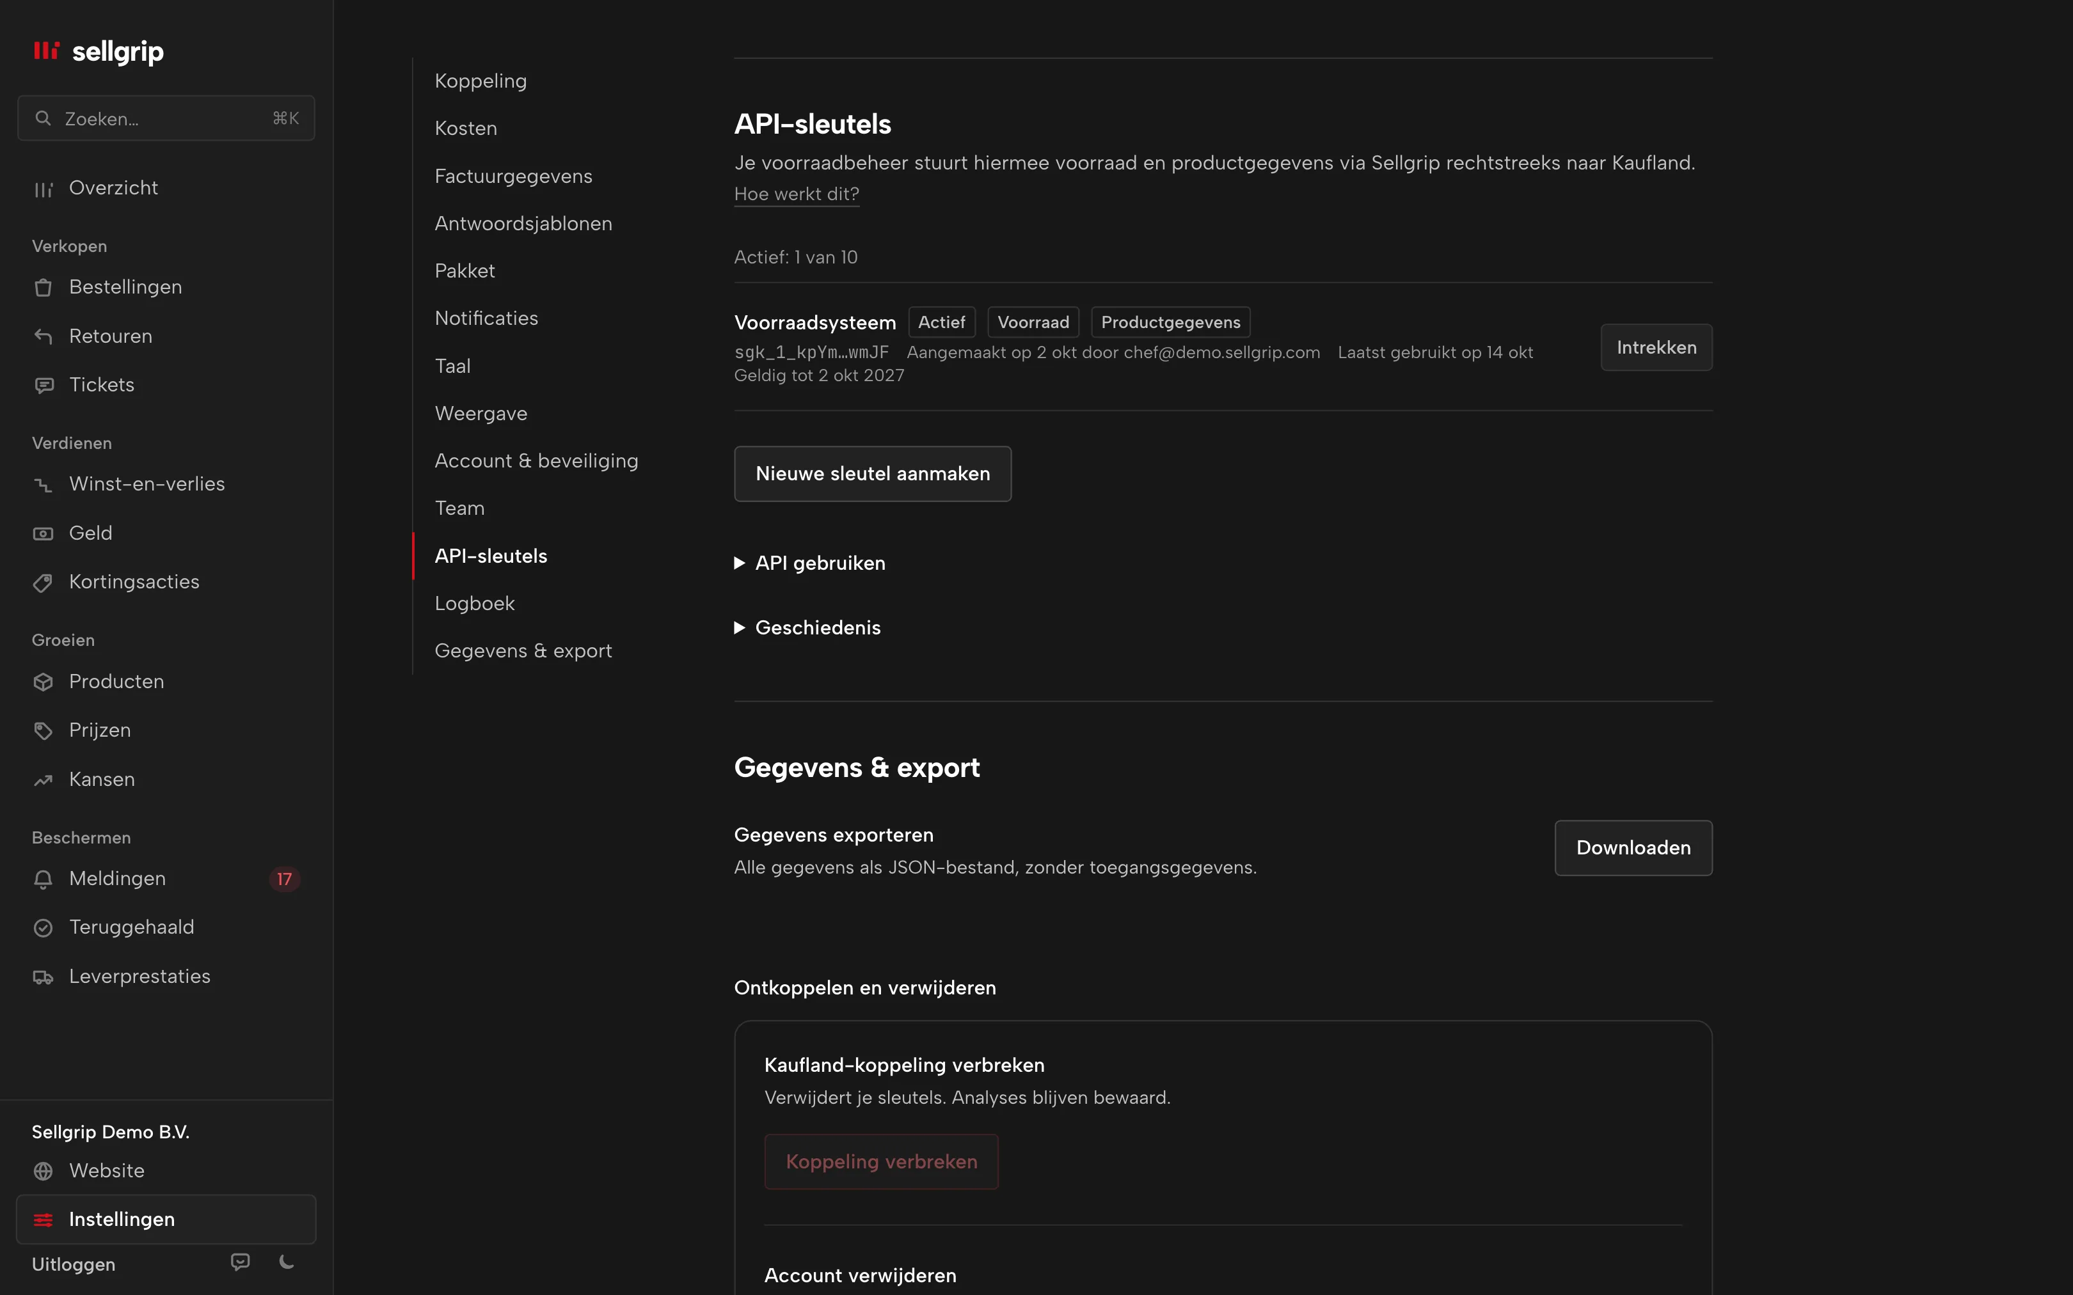Open the feedback chat bubble icon
2073x1295 pixels.
[241, 1262]
